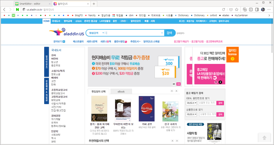The image size is (274, 145).
Task: Open the Narcity bookmark
Action: [90, 15]
